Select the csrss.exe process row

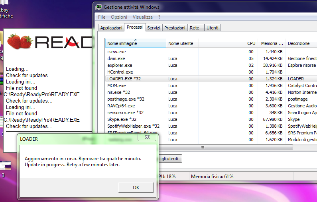click(x=211, y=52)
